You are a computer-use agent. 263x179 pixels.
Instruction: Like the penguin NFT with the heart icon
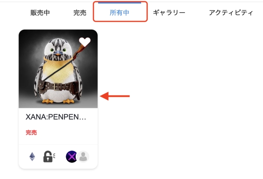click(85, 42)
